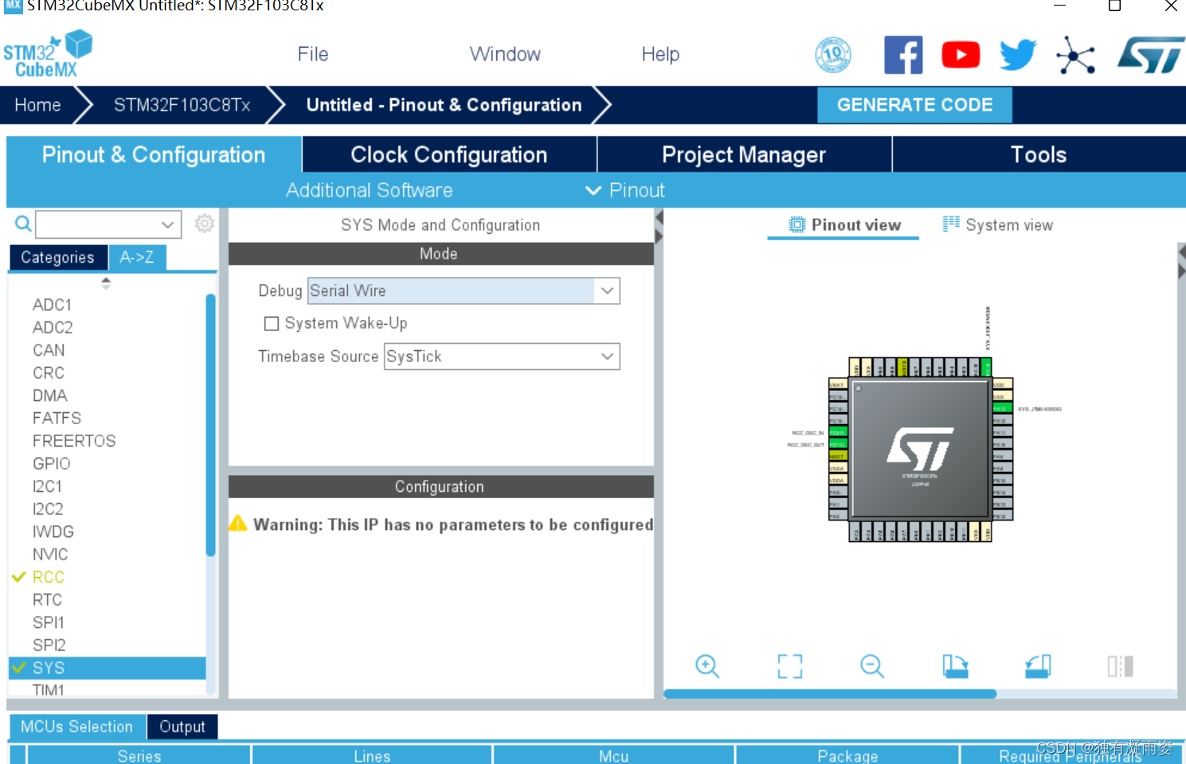Open the Facebook link icon
The image size is (1186, 764).
pos(903,55)
